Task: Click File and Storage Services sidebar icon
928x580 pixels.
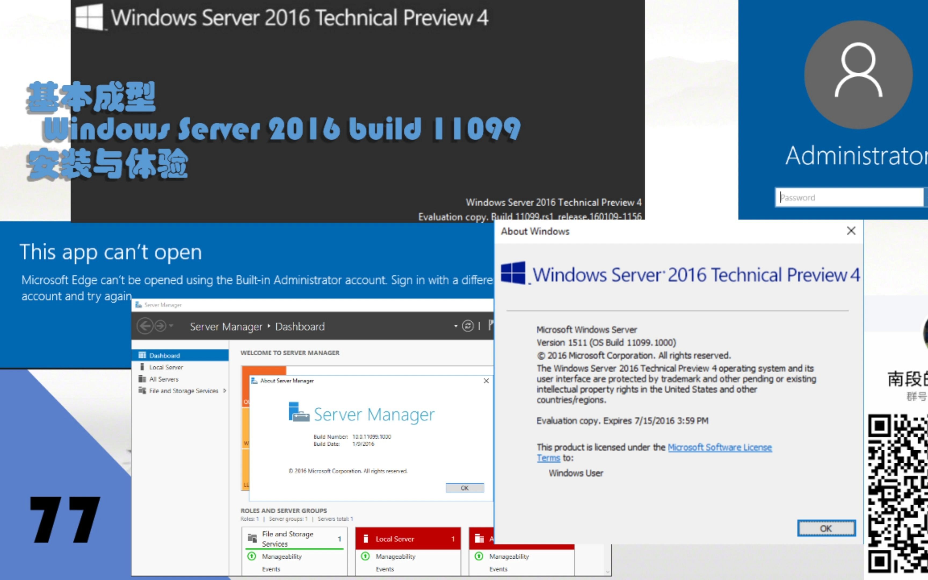Action: coord(142,390)
